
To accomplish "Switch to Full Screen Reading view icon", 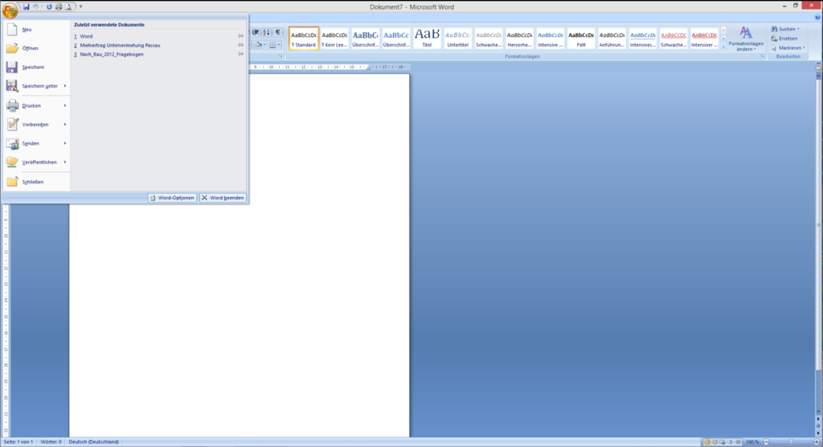I will click(714, 442).
